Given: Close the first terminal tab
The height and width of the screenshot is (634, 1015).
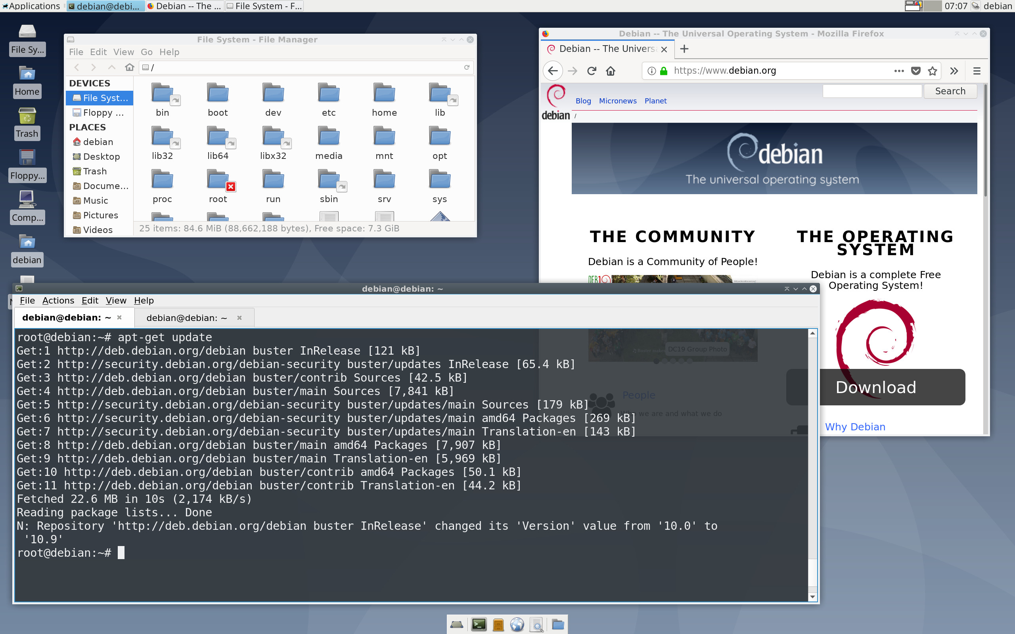Looking at the screenshot, I should [x=119, y=317].
